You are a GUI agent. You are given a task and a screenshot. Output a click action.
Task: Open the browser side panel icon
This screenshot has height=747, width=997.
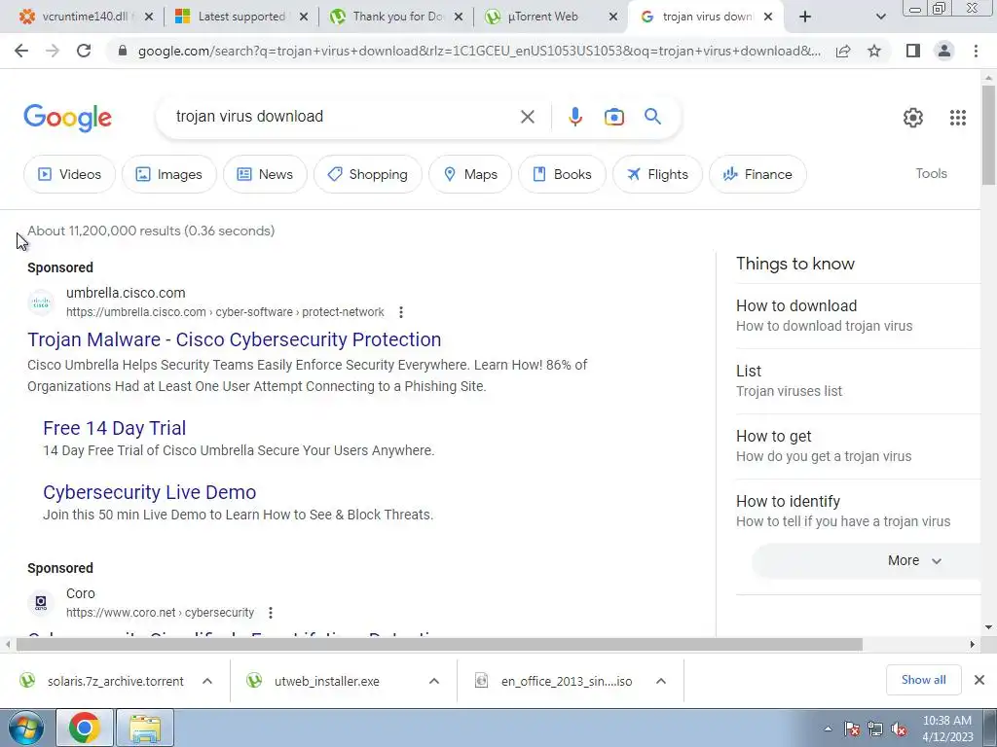[x=913, y=51]
